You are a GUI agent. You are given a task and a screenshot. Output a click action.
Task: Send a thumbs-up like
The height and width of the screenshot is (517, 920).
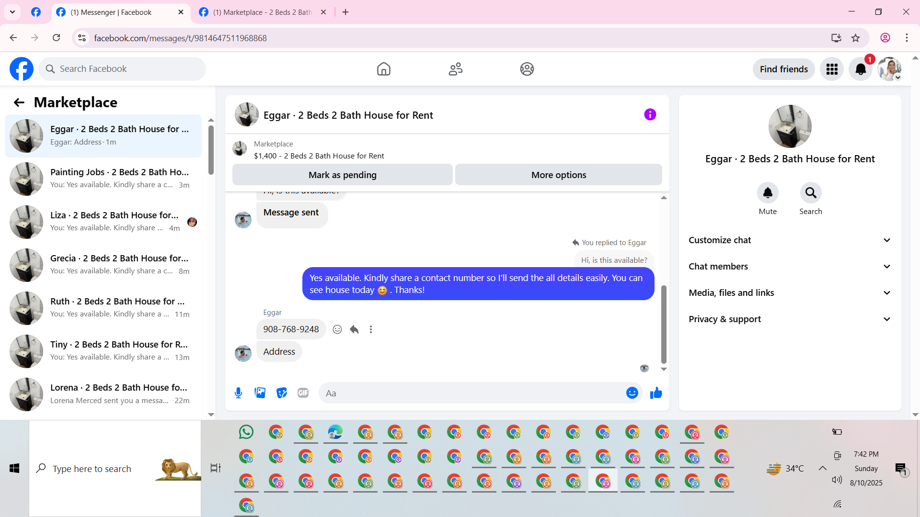coord(656,393)
